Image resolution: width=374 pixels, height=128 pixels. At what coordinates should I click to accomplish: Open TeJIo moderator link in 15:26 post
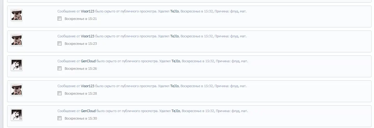176,61
